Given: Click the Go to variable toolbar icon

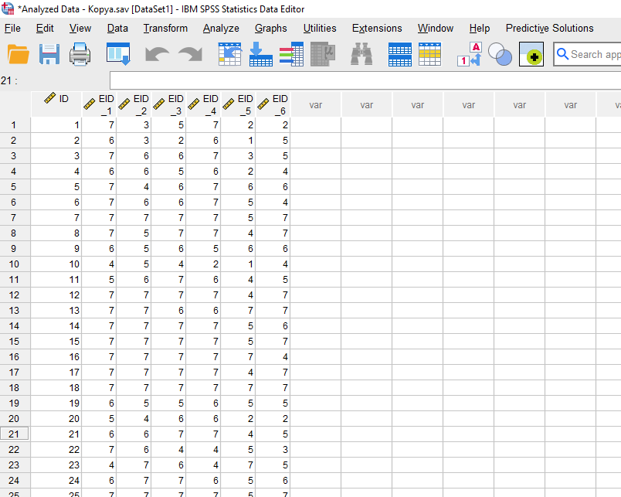Looking at the screenshot, I should click(260, 54).
